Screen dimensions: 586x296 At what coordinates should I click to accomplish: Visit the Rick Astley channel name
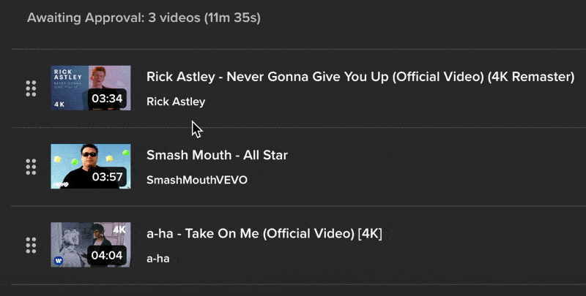[x=176, y=102]
